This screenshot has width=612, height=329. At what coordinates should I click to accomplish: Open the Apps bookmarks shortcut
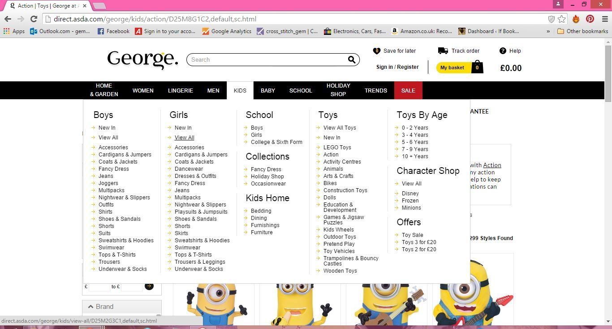click(13, 31)
